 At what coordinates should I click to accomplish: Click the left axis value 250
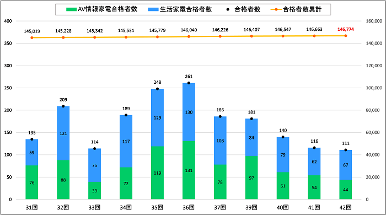click(8, 88)
